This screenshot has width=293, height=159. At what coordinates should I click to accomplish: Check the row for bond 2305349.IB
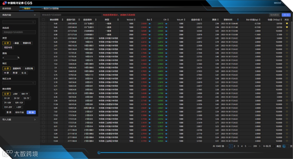click(43, 24)
